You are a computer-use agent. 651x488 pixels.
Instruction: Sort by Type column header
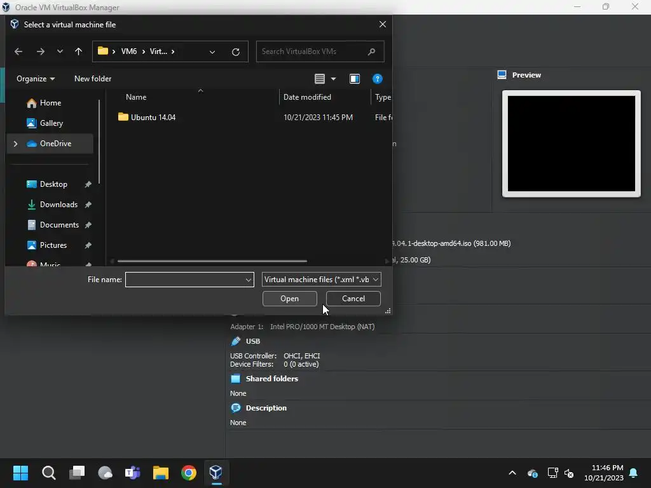(382, 97)
